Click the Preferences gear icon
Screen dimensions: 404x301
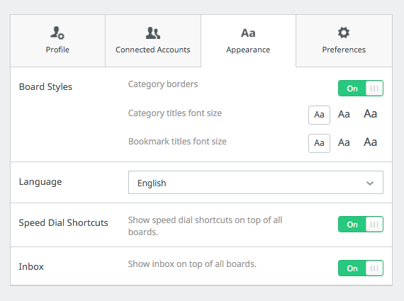tap(344, 33)
